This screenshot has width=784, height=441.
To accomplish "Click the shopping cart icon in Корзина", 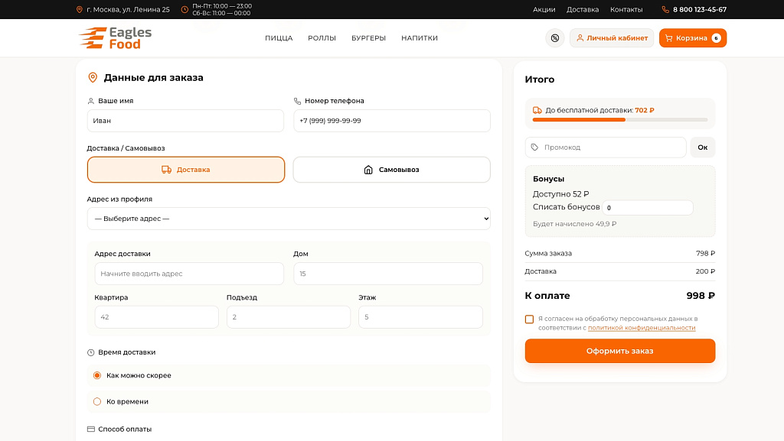I will 668,38.
